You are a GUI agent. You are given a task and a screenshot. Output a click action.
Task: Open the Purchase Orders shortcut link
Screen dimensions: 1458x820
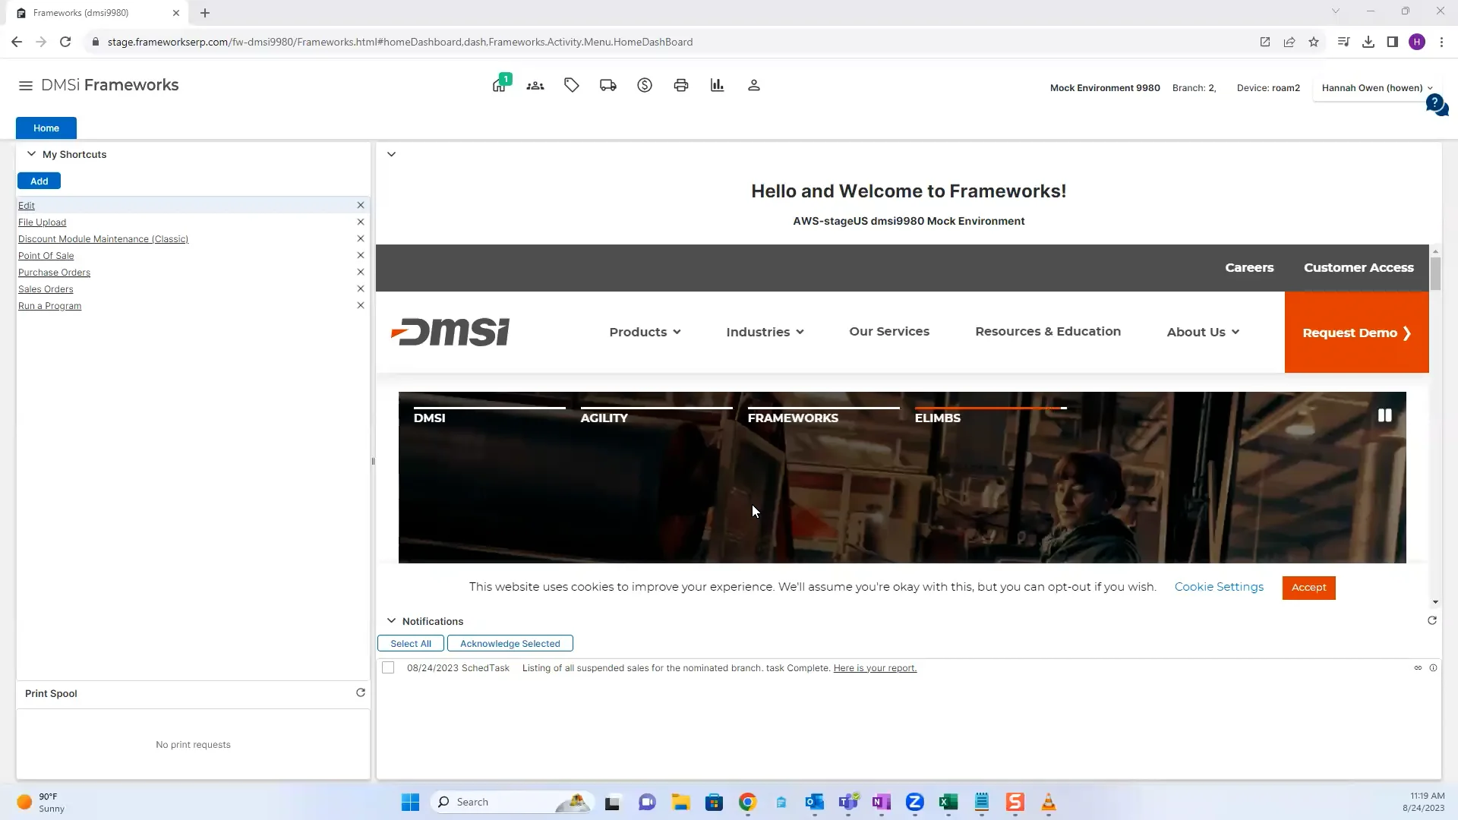click(x=54, y=273)
